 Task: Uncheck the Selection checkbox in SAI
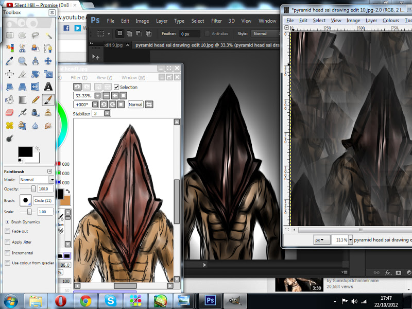pos(116,87)
